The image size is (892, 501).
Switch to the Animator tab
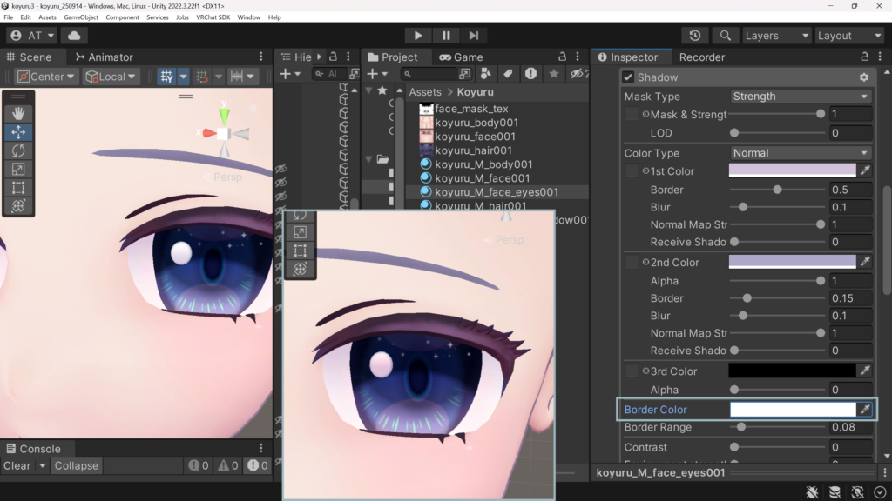click(105, 57)
